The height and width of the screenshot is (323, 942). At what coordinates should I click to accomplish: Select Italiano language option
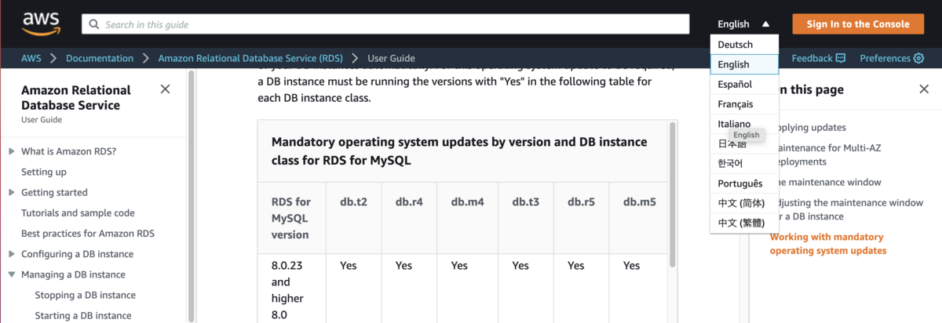pyautogui.click(x=744, y=124)
